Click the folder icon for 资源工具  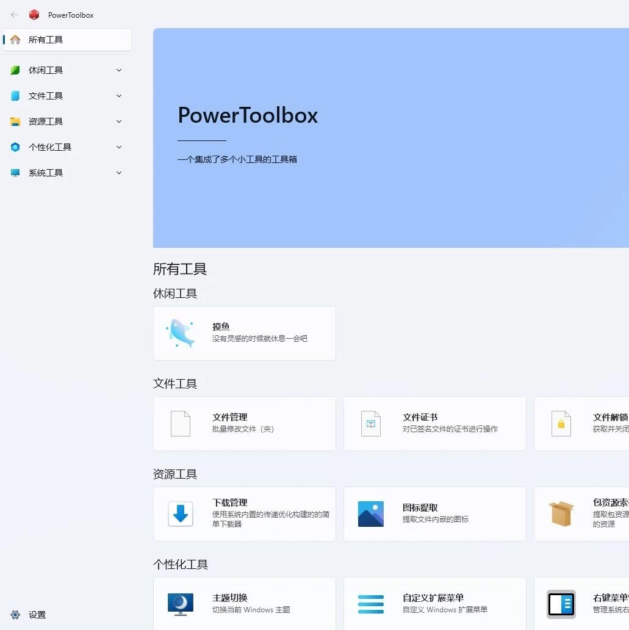(x=15, y=121)
